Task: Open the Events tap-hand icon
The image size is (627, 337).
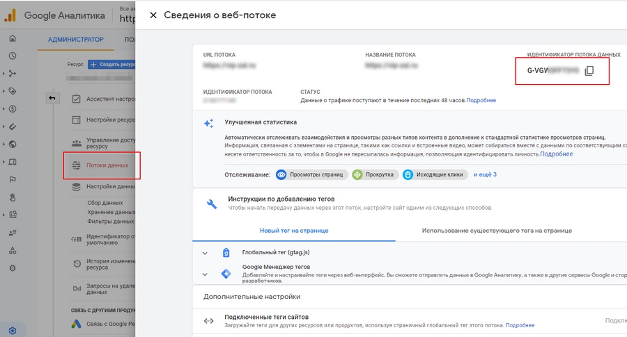Action: coord(13,197)
